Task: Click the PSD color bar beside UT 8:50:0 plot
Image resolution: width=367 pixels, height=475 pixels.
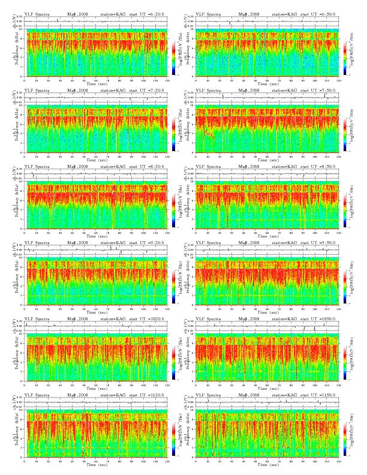Action: [x=345, y=211]
